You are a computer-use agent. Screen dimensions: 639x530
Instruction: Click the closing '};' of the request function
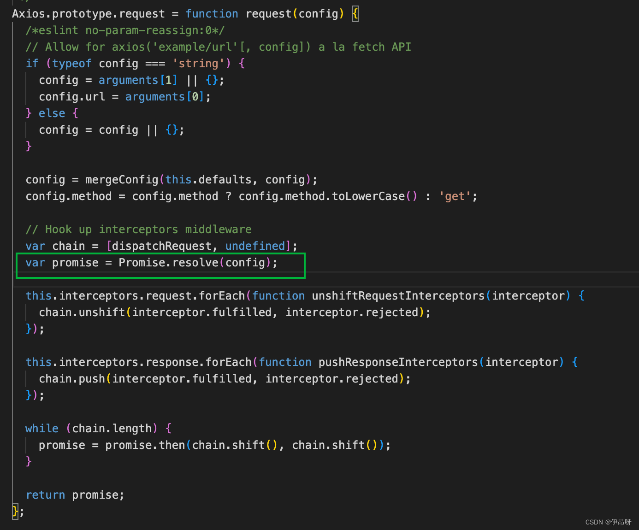click(x=18, y=511)
